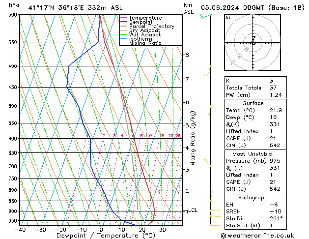Click the hodograph wind plot

click(x=253, y=42)
